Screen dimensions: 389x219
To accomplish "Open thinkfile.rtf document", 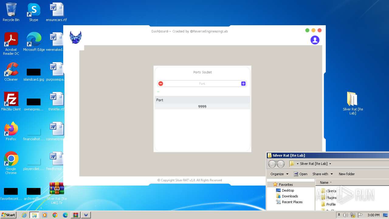I will click(56, 101).
